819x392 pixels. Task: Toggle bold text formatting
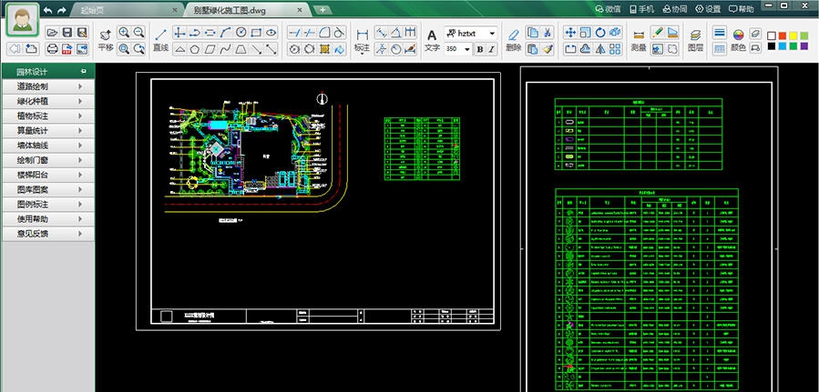[x=480, y=49]
